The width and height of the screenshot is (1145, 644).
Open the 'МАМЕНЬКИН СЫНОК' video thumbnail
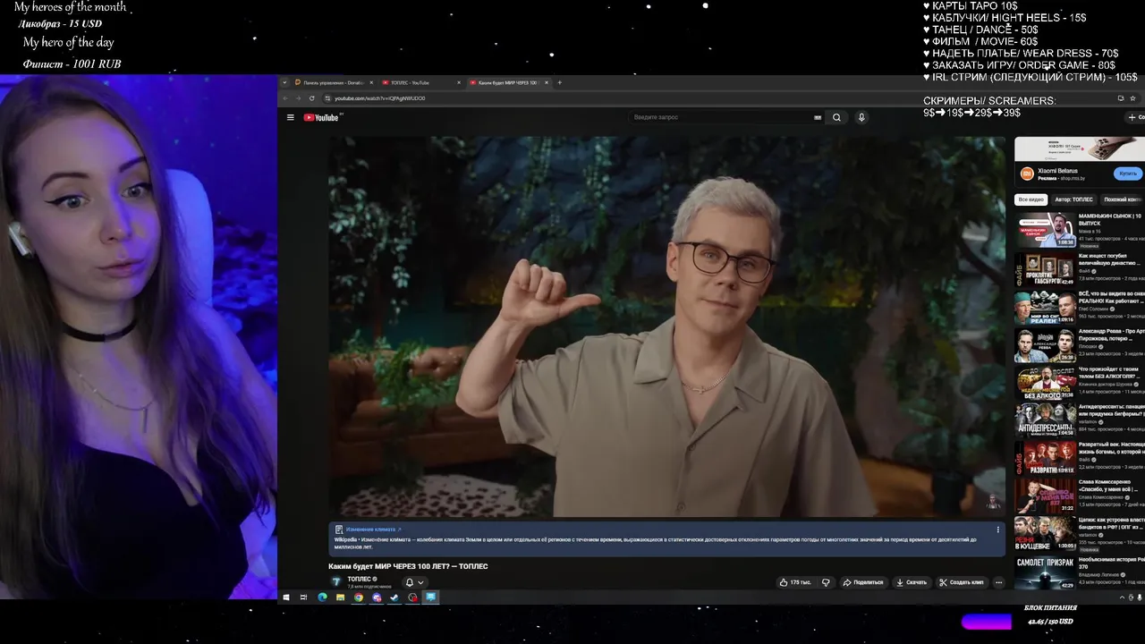1045,230
